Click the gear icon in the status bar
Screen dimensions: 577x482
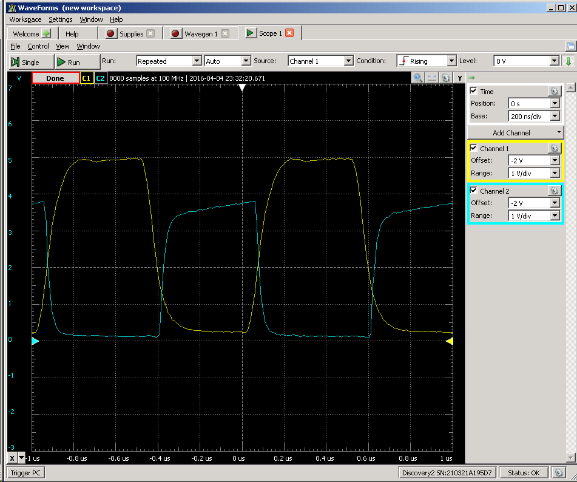[x=559, y=472]
